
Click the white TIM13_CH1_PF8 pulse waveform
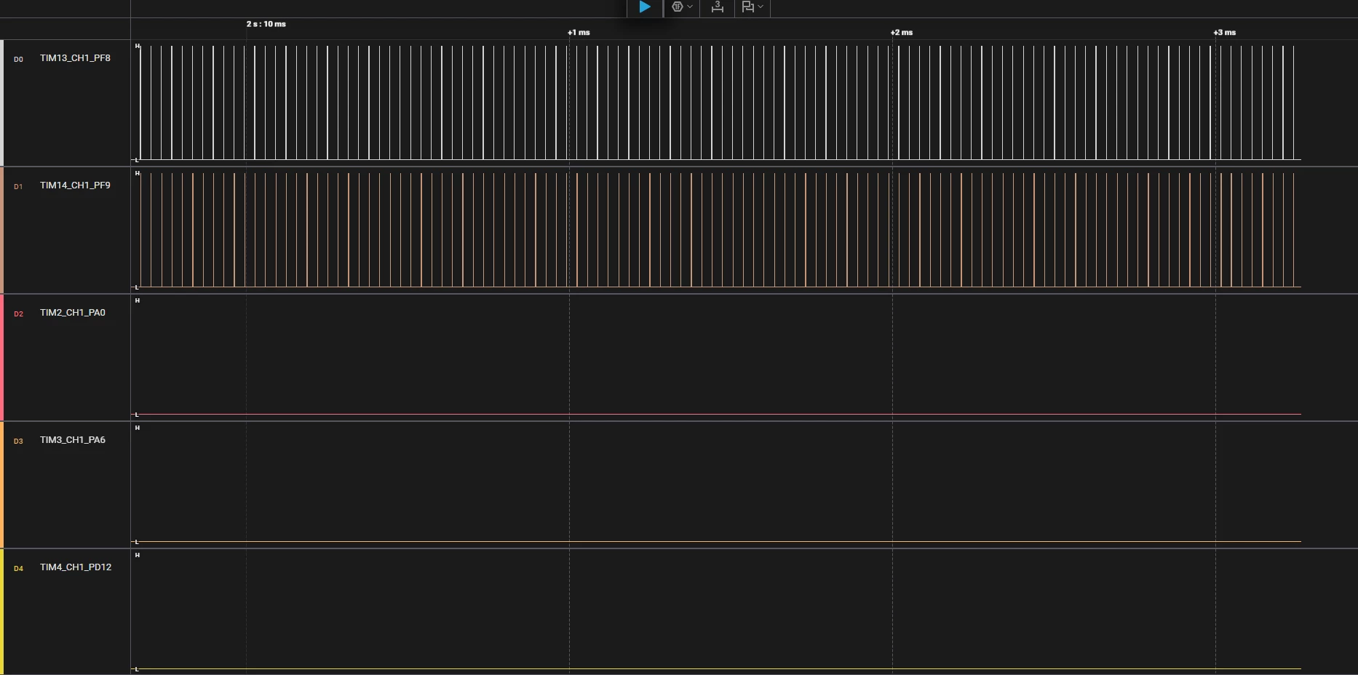pyautogui.click(x=717, y=103)
